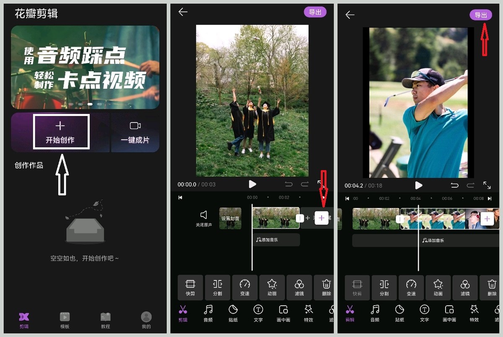Image resolution: width=503 pixels, height=337 pixels.
Task: Select the 分割 split tool
Action: (218, 288)
